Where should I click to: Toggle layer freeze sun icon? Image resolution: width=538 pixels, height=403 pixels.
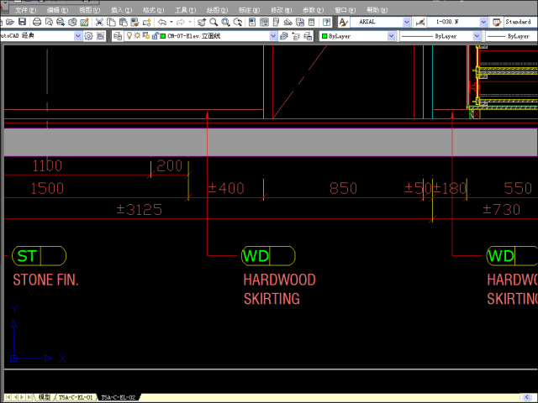click(137, 35)
